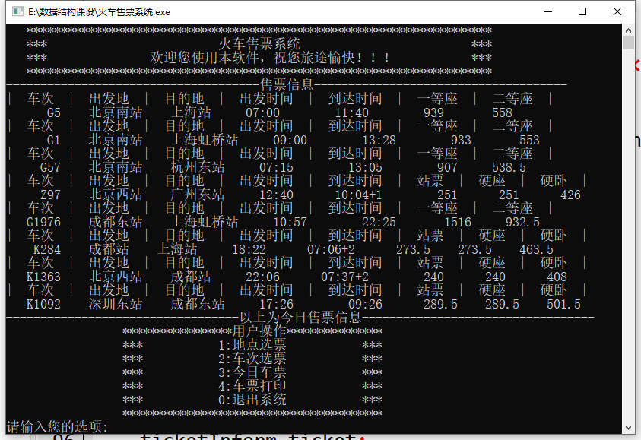Click sleeper price 463.5
Screen dimensions: 641x440
point(536,249)
